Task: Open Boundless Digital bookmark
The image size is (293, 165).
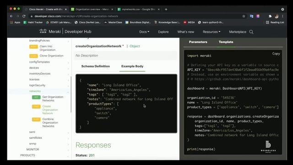Action: (138, 22)
